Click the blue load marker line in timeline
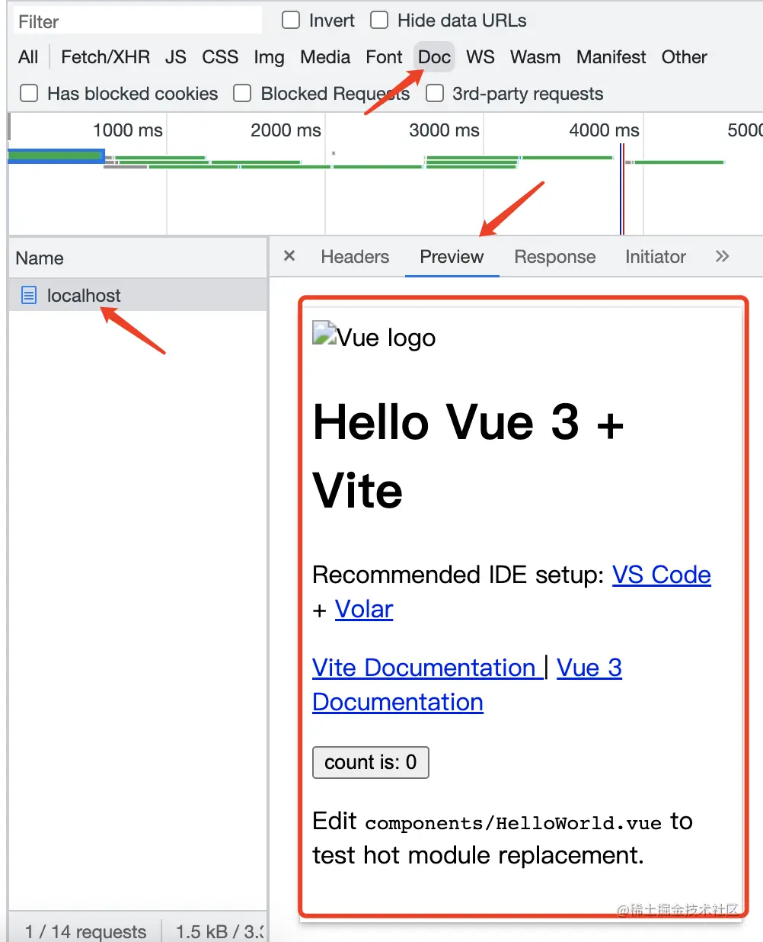 tap(621, 189)
